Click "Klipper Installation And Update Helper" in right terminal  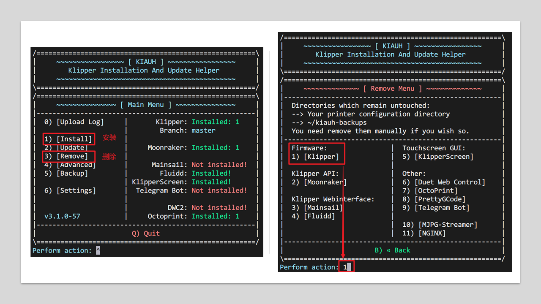[x=391, y=54]
